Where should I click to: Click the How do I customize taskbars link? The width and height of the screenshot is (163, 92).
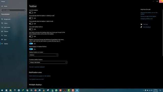point(37,67)
